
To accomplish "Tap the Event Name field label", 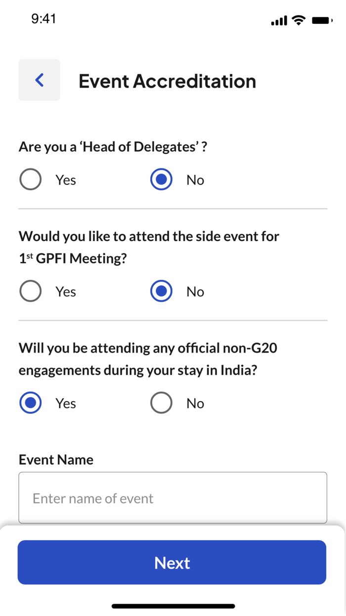I will (x=56, y=460).
